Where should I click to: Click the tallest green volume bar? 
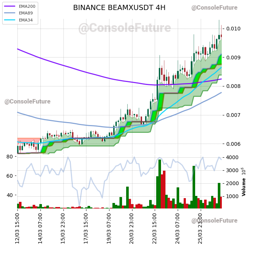point(160,184)
